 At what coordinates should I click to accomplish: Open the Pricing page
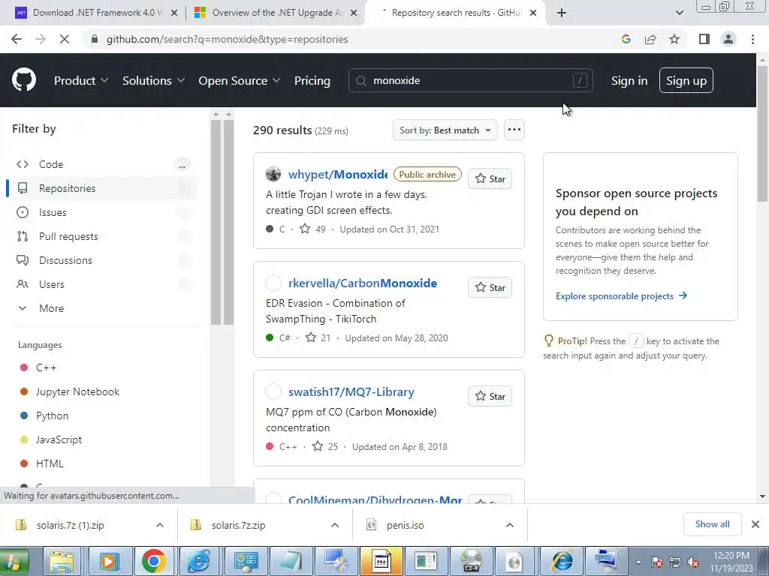click(312, 81)
